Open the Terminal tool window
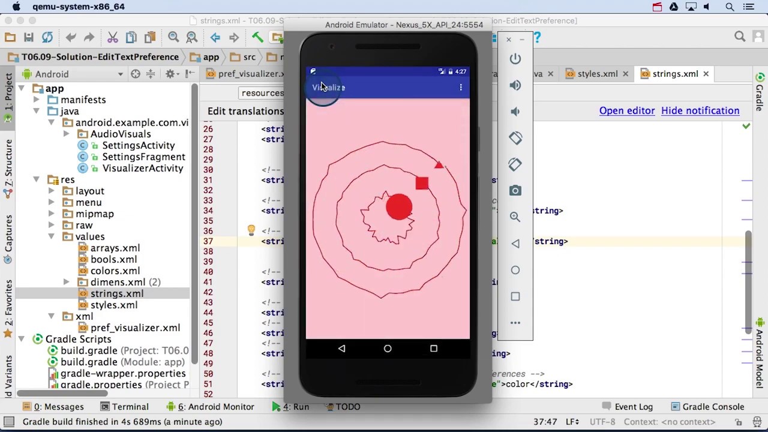 (124, 407)
